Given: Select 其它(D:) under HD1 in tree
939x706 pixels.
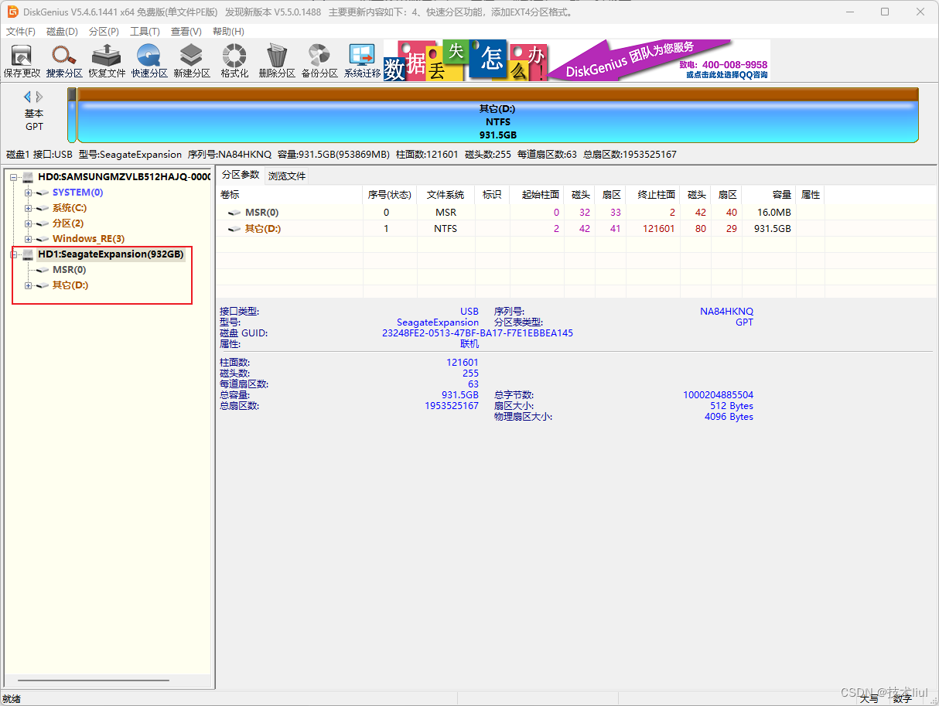Looking at the screenshot, I should click(x=70, y=285).
